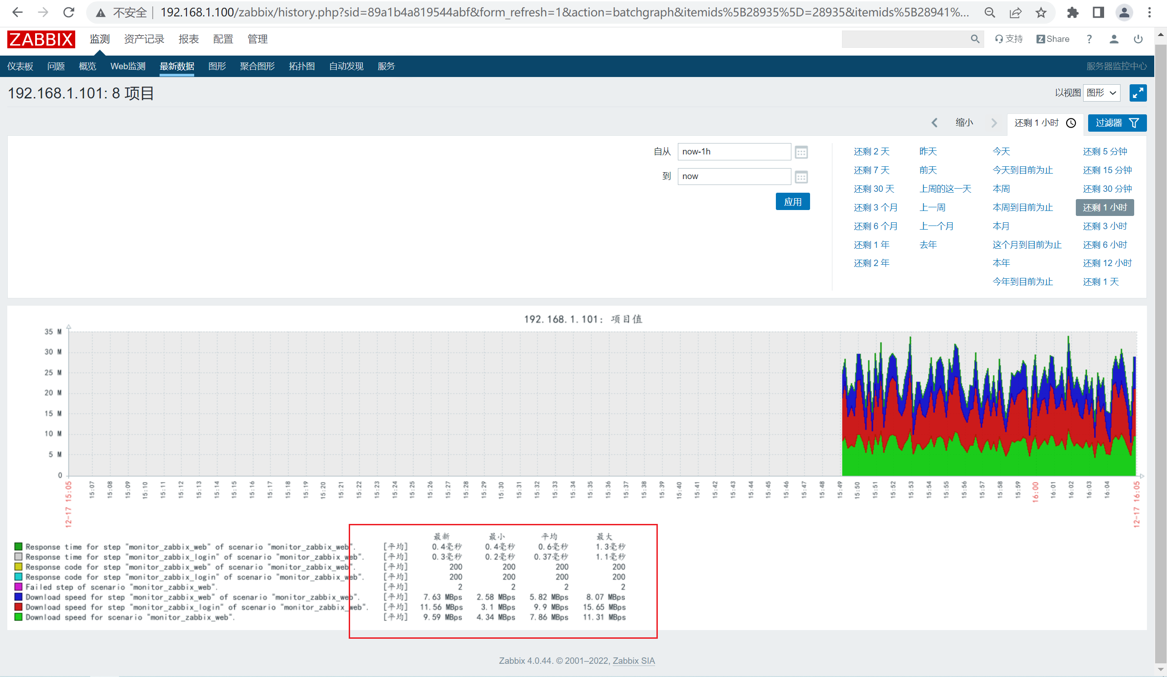Click the red legend swatch for monitor_zabbix_login download speed

pos(19,607)
